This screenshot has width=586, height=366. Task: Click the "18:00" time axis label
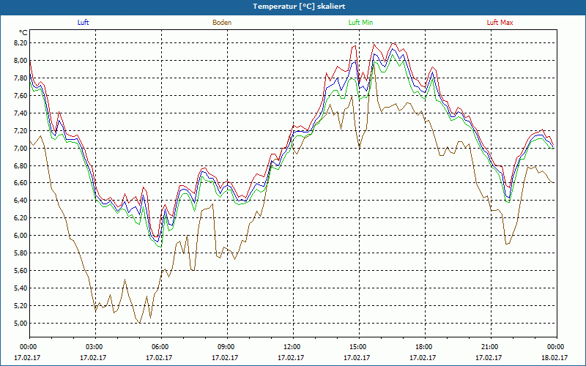[425, 347]
